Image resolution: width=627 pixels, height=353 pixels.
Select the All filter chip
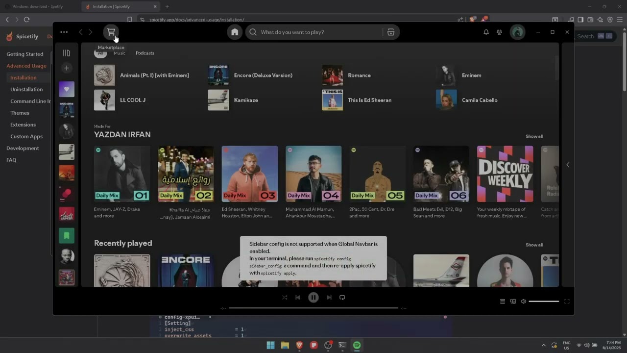point(100,53)
